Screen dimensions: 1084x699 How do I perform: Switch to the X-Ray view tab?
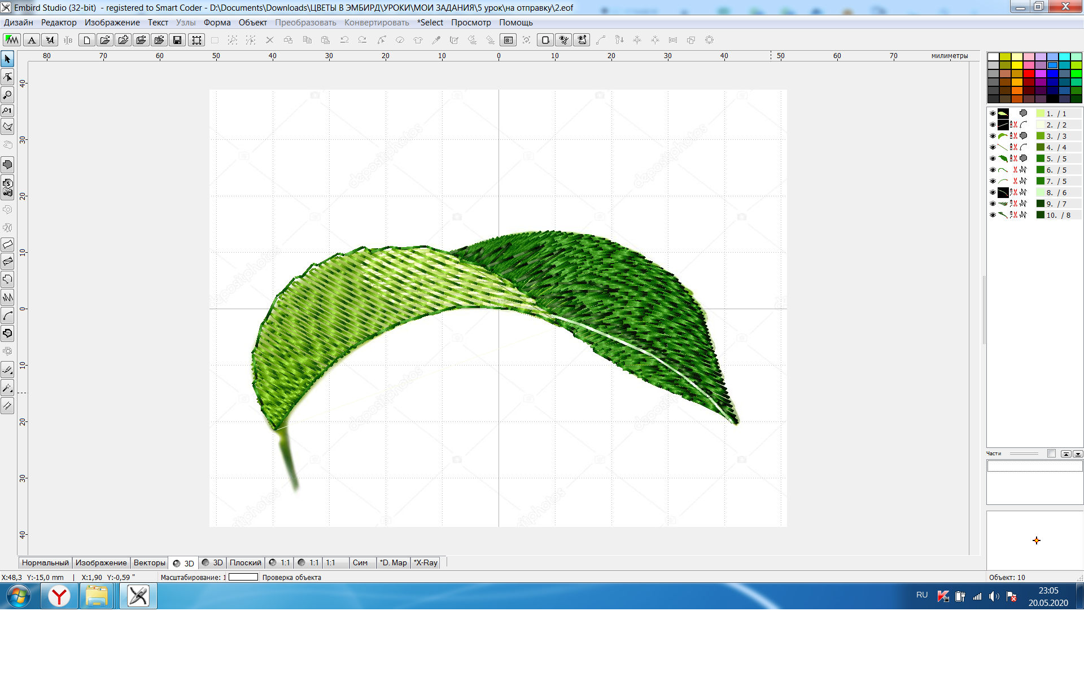[x=426, y=562]
